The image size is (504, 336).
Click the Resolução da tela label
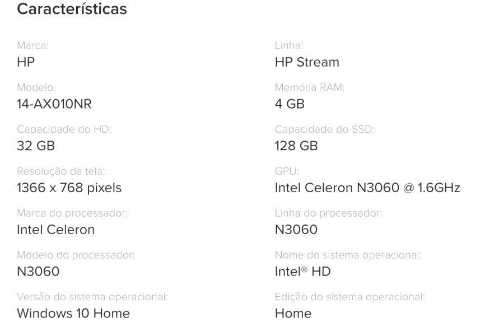pyautogui.click(x=61, y=171)
